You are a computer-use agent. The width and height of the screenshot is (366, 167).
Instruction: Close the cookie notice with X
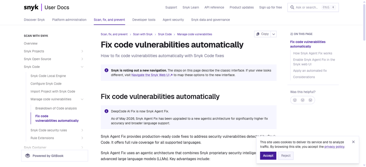tap(353, 142)
